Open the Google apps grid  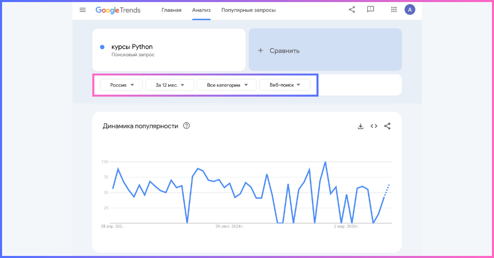click(x=394, y=10)
